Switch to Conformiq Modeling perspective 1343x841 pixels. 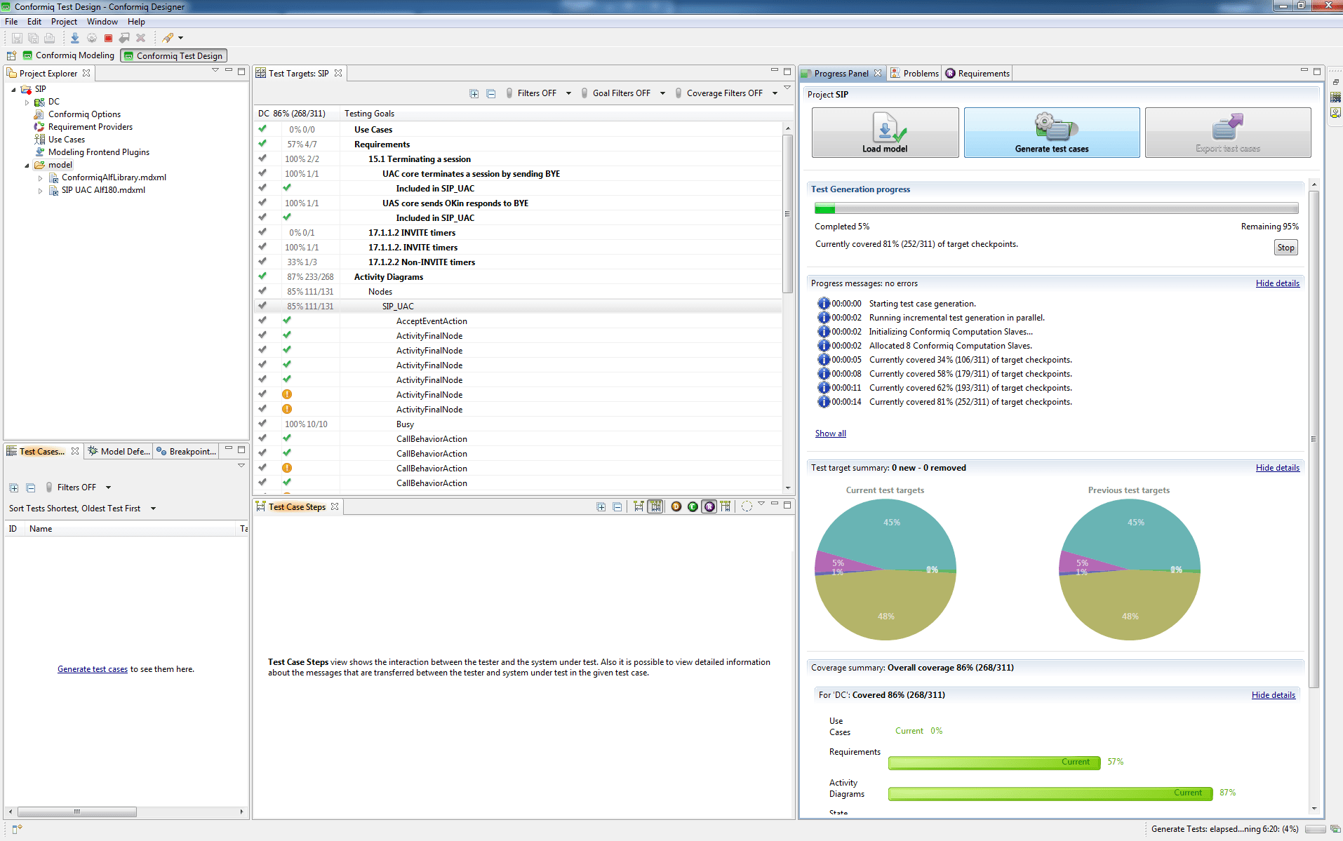pos(69,55)
